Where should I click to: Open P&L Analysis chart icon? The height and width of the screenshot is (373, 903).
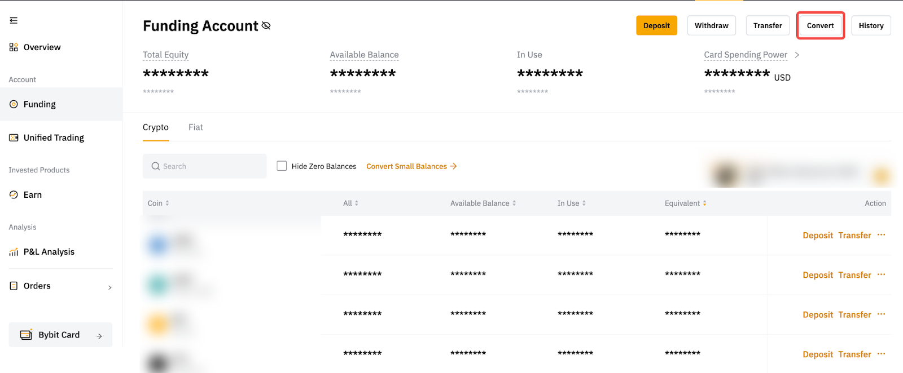tap(14, 252)
